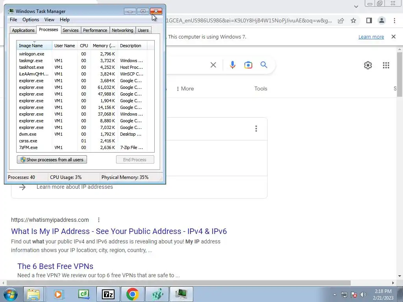Expand the More search filters menu

coord(185,88)
